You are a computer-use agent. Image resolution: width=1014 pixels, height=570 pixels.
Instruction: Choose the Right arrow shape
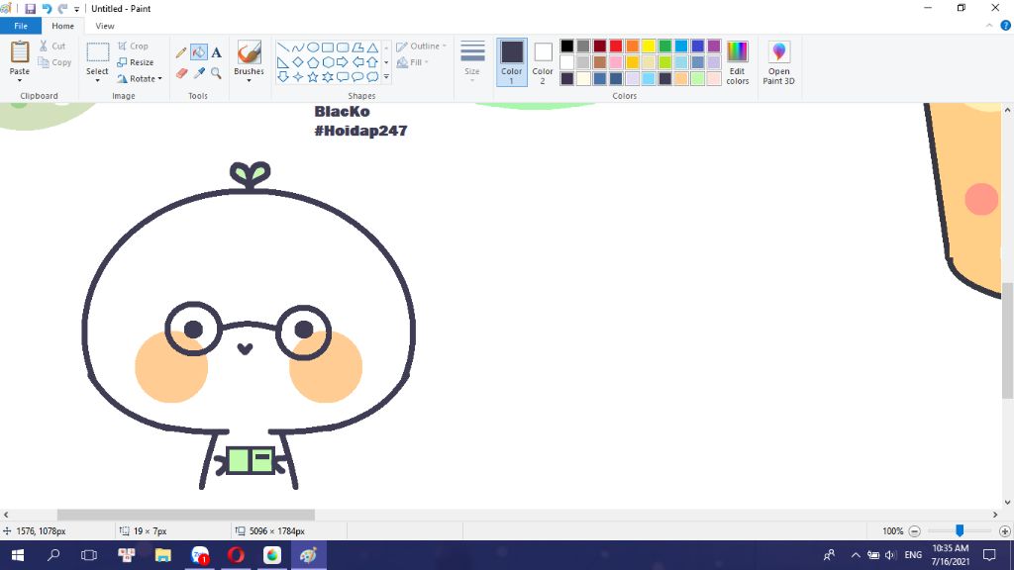pos(343,62)
